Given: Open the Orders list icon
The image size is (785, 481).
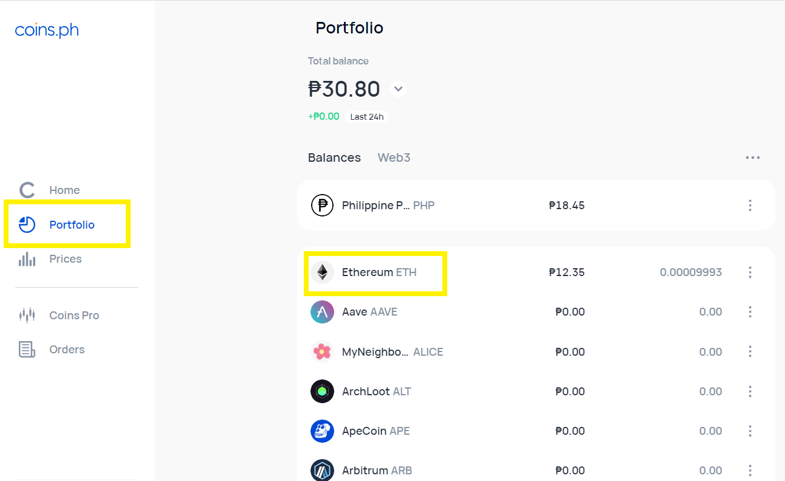Looking at the screenshot, I should click(x=27, y=349).
